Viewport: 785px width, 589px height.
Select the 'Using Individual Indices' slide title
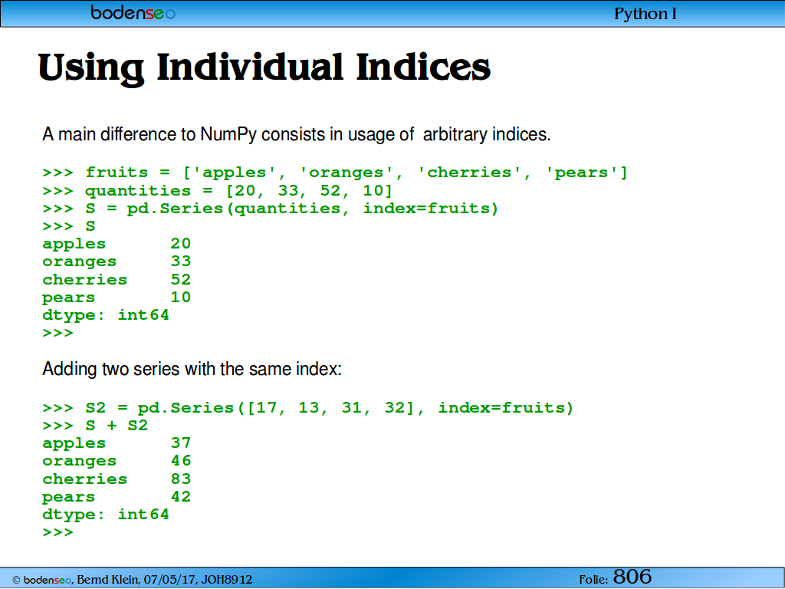tap(264, 67)
